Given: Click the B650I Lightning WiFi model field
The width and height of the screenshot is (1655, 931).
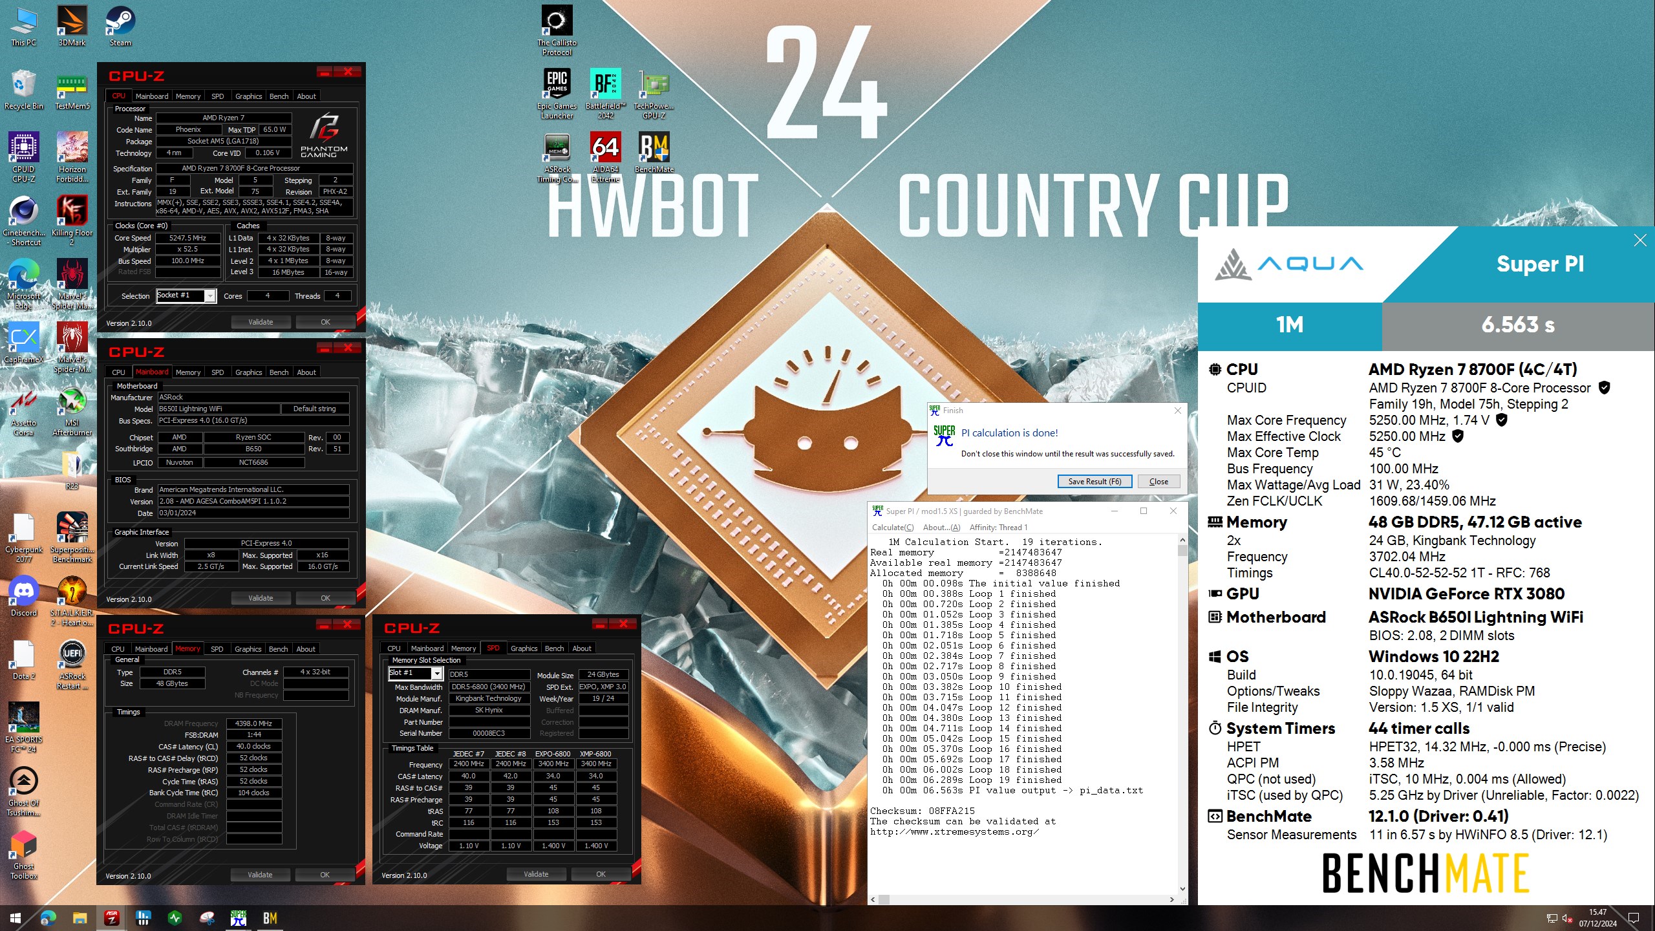Looking at the screenshot, I should click(219, 409).
